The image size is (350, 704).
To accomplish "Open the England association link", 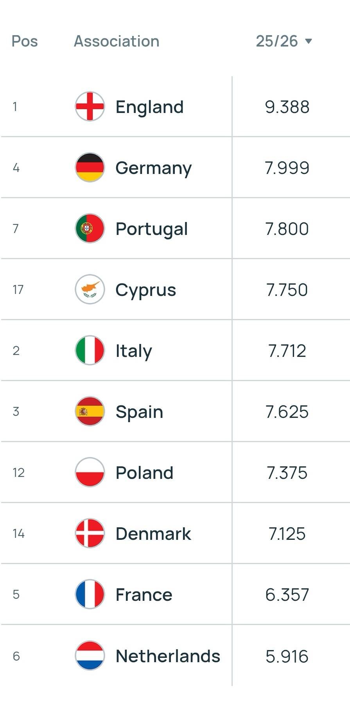I will coord(149,107).
